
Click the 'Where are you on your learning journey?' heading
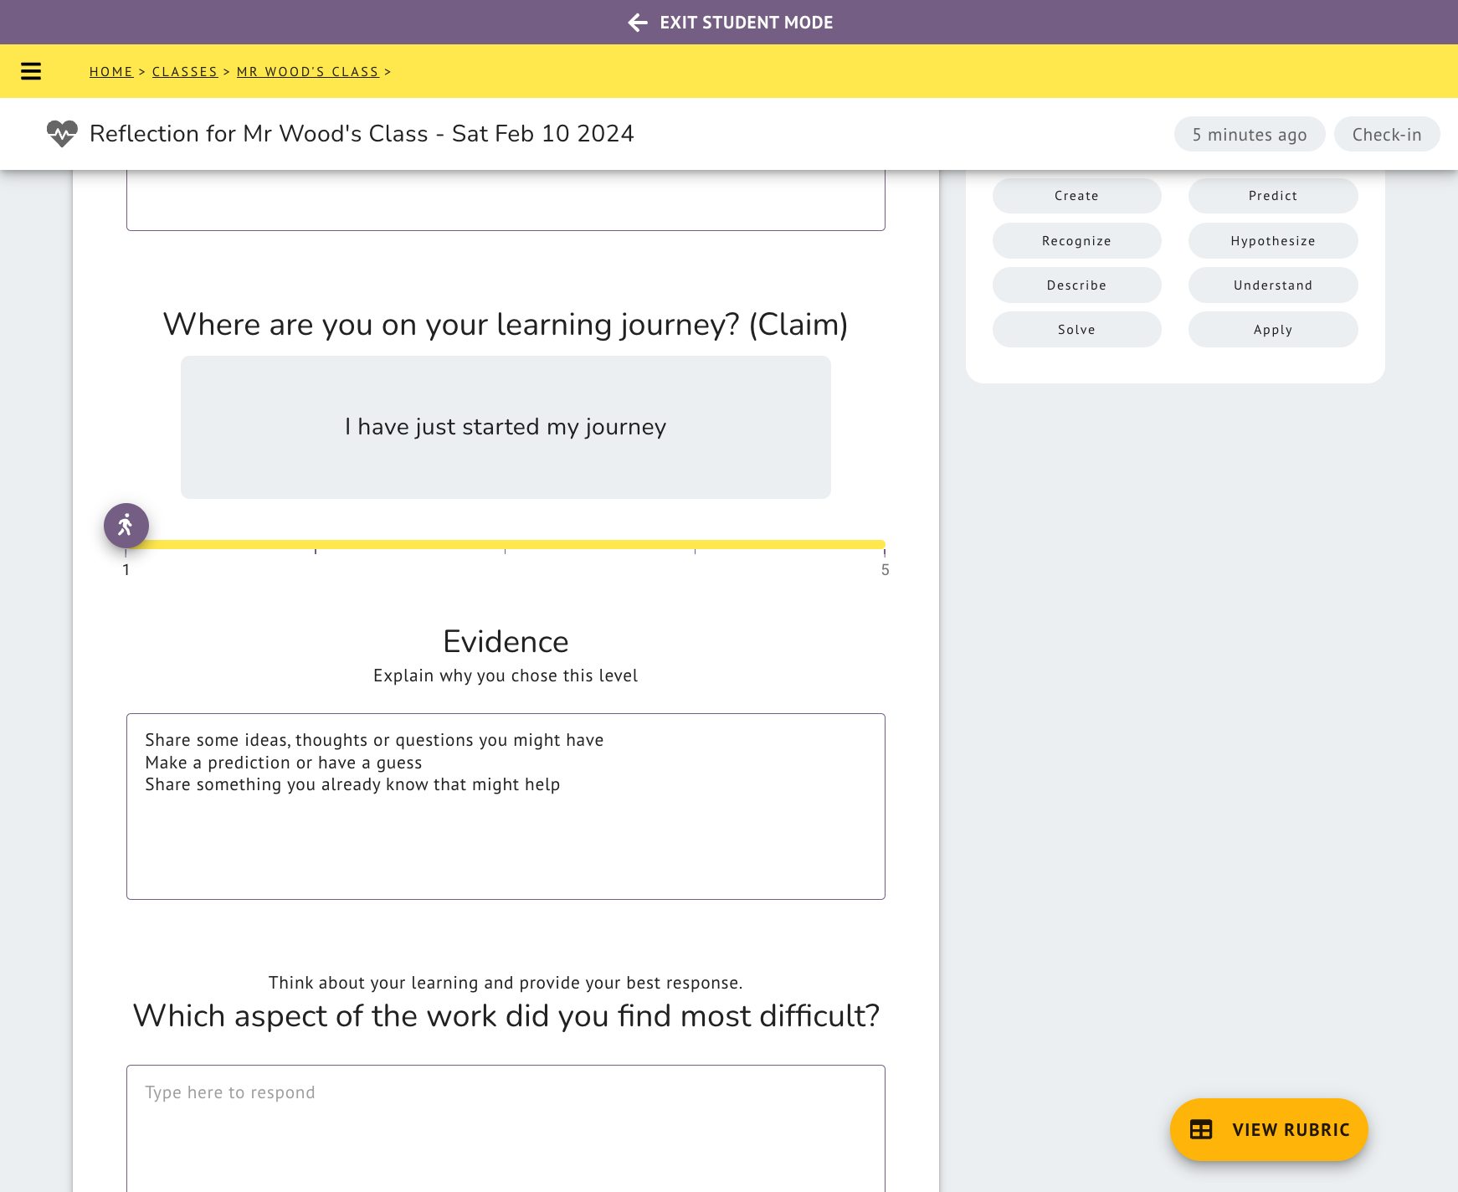(x=506, y=325)
